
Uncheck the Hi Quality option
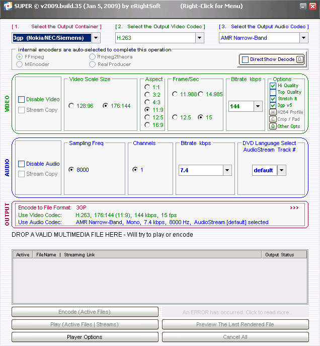[273, 86]
